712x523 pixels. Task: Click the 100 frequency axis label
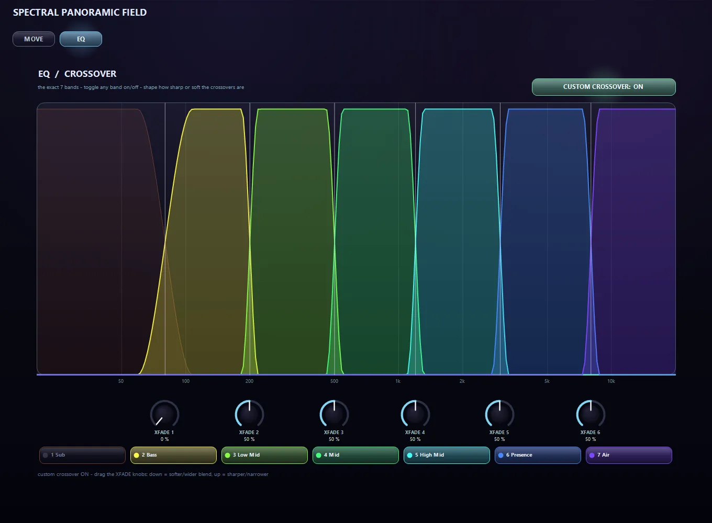tap(185, 381)
